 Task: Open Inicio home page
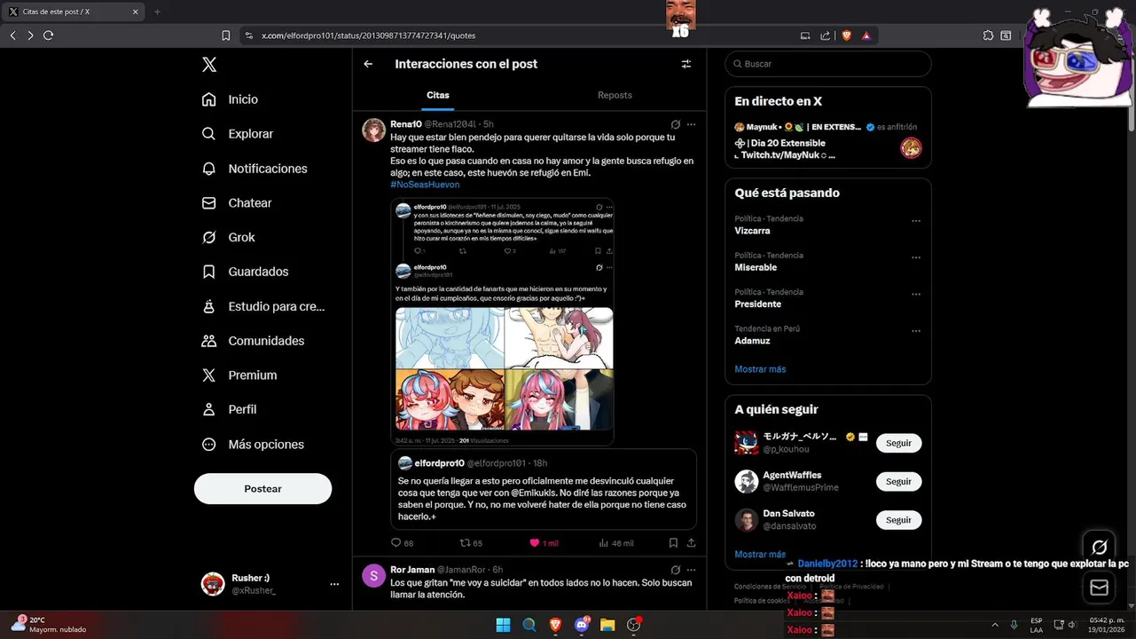pyautogui.click(x=230, y=99)
